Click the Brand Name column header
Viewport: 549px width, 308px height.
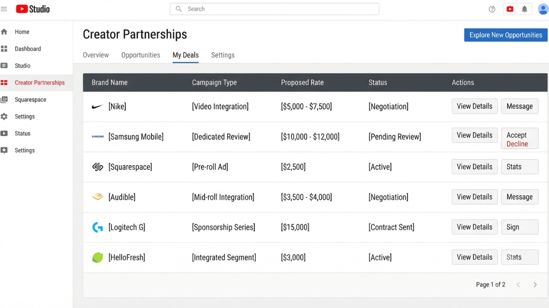(x=109, y=83)
